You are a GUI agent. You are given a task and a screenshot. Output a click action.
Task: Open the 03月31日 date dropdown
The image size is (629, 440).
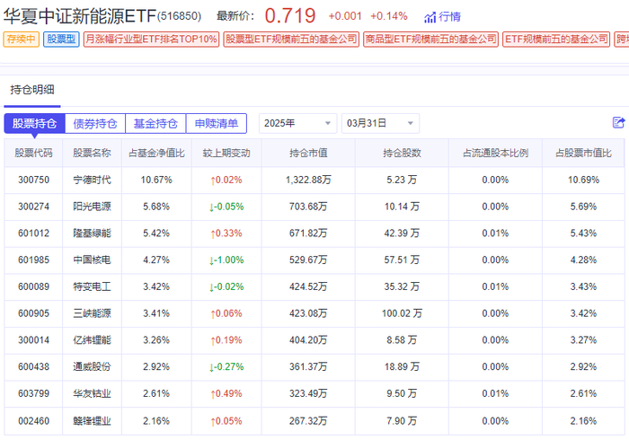click(380, 123)
